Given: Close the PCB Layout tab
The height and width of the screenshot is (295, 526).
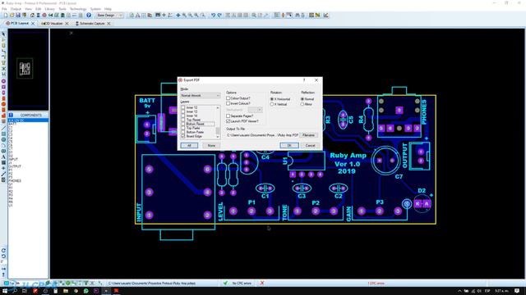Looking at the screenshot, I should 33,24.
